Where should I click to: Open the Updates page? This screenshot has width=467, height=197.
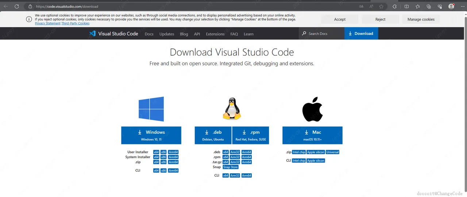click(x=167, y=34)
